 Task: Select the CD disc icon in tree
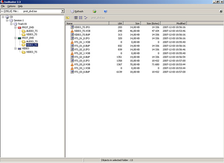(x=7, y=17)
